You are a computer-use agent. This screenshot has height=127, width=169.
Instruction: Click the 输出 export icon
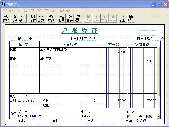[22, 18]
